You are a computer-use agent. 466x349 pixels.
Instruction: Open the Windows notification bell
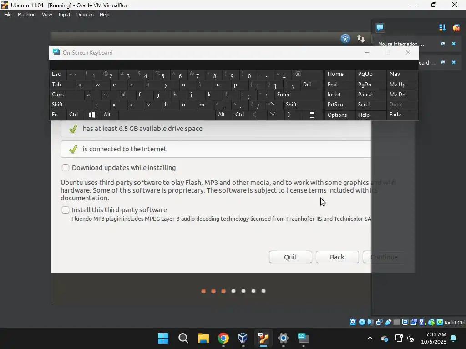(454, 338)
